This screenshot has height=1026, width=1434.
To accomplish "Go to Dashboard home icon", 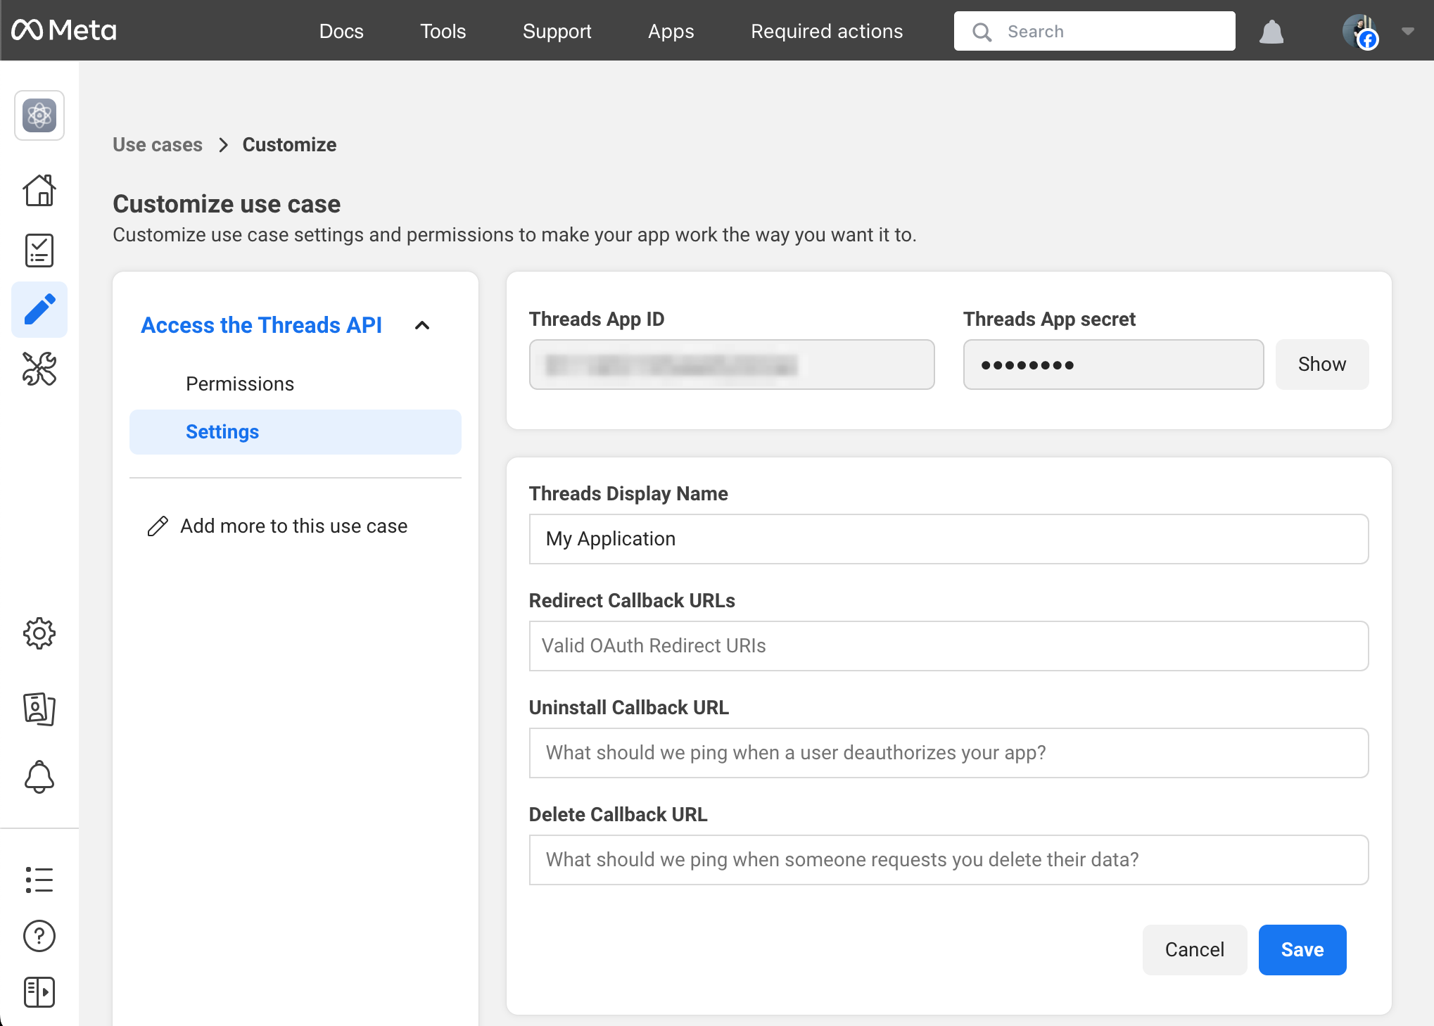I will 39,190.
